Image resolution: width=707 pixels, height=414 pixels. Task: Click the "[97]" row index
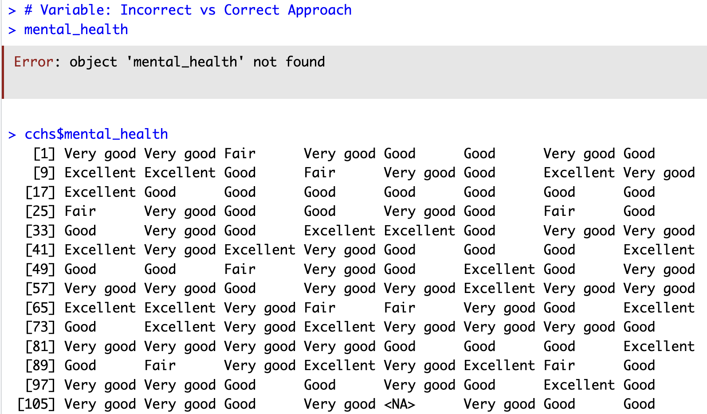(x=40, y=385)
